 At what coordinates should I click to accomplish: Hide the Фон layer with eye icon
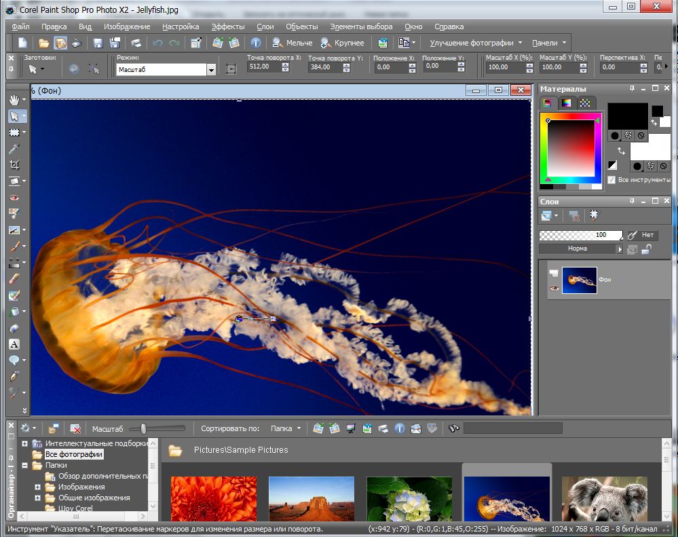554,289
